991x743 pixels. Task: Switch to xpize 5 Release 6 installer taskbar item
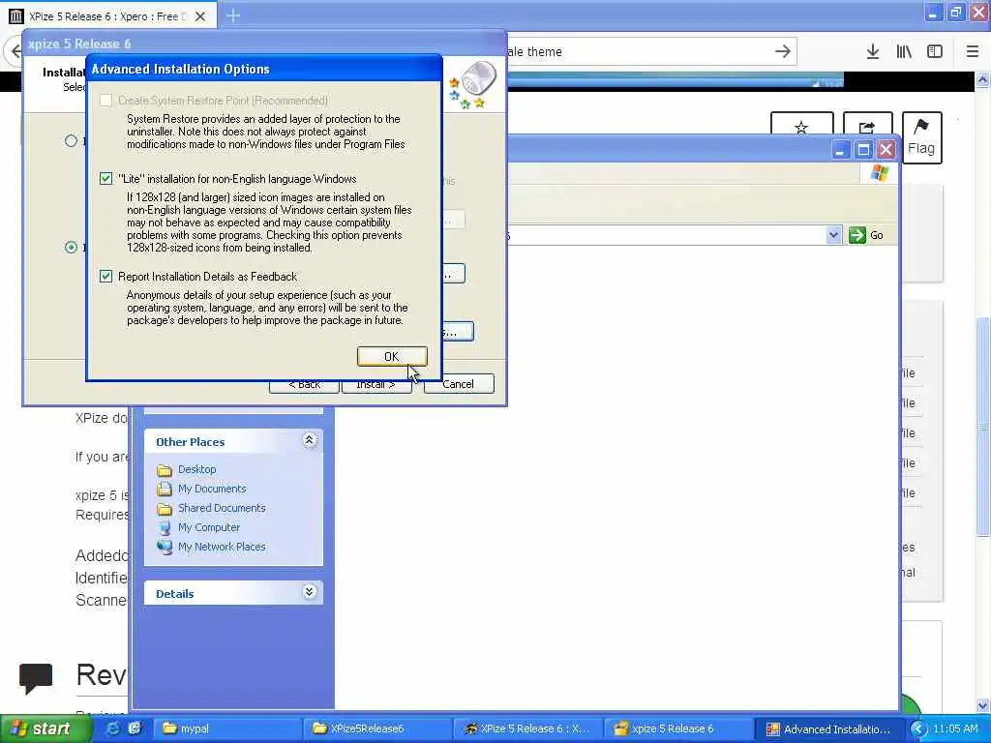click(x=677, y=728)
